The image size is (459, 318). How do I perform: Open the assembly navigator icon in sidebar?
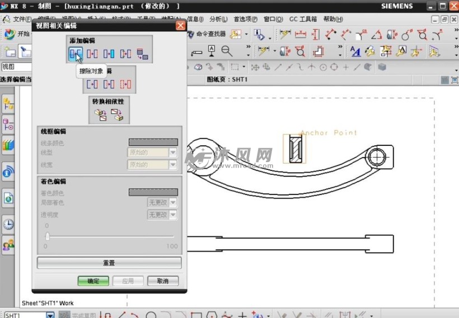pos(8,105)
